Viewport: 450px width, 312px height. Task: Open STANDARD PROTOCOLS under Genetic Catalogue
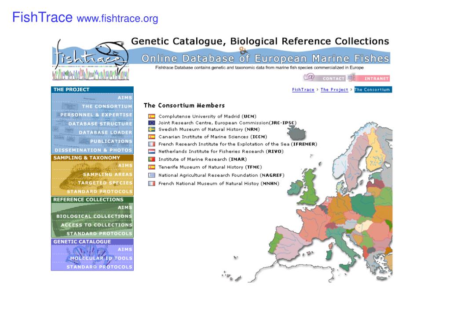(x=99, y=267)
